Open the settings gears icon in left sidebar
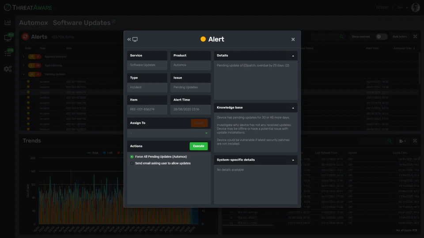The height and width of the screenshot is (238, 424). click(x=8, y=69)
